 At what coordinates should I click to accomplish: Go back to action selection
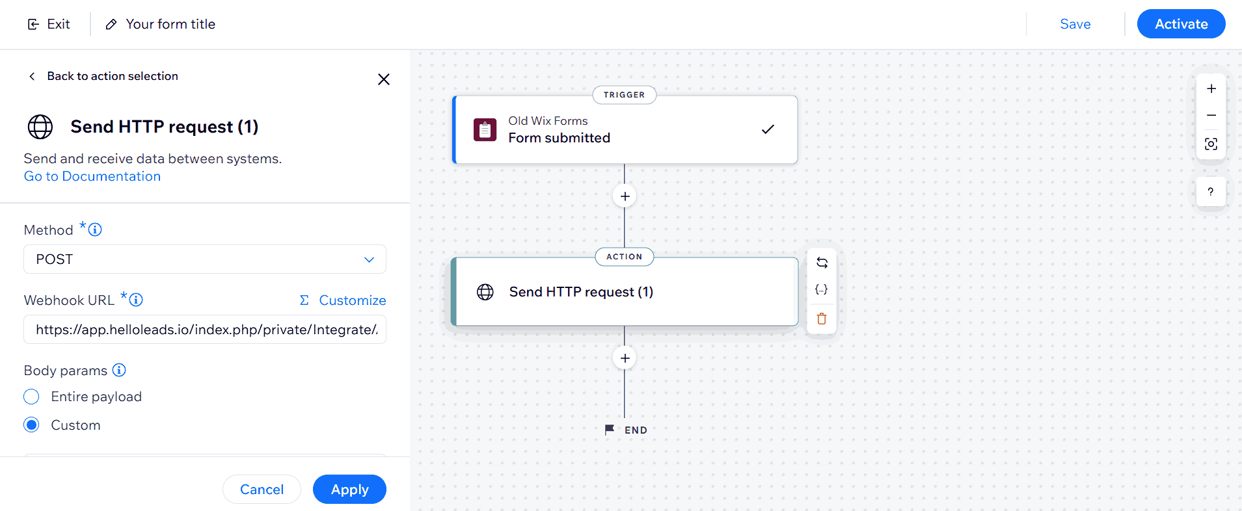(104, 76)
